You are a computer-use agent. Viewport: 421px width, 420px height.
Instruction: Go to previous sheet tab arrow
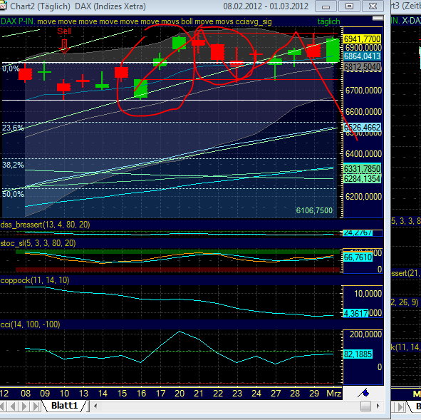click(x=13, y=406)
